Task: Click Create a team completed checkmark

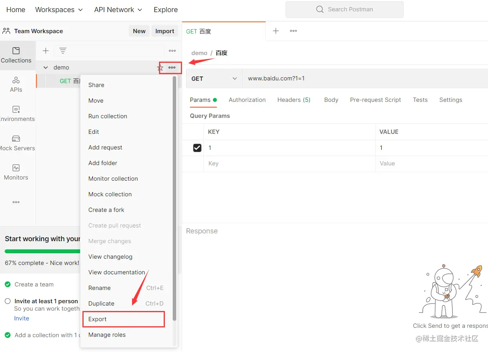Action: tap(7, 284)
